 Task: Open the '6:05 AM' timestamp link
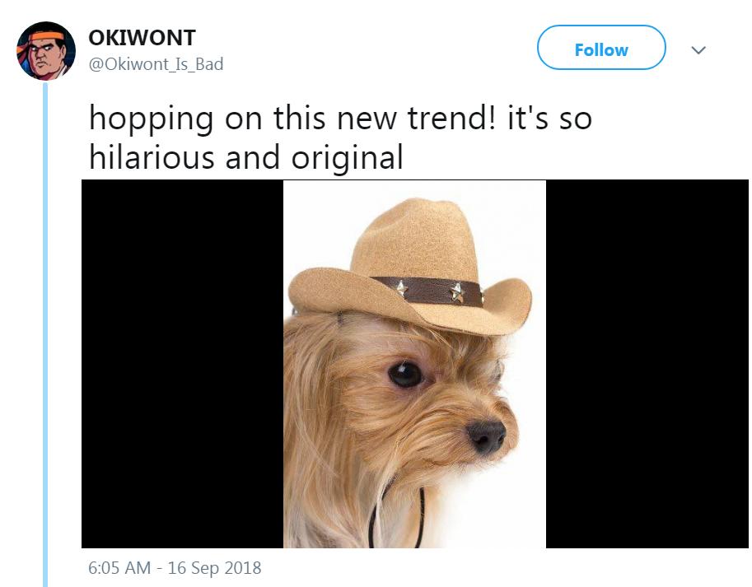click(119, 568)
